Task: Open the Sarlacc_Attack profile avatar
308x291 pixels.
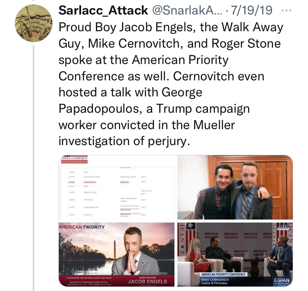Action: 33,23
